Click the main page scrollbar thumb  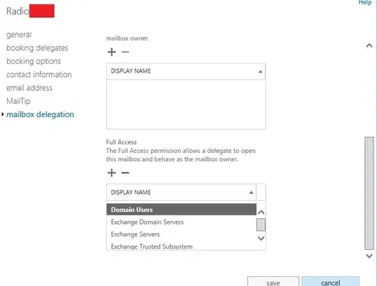(369, 193)
